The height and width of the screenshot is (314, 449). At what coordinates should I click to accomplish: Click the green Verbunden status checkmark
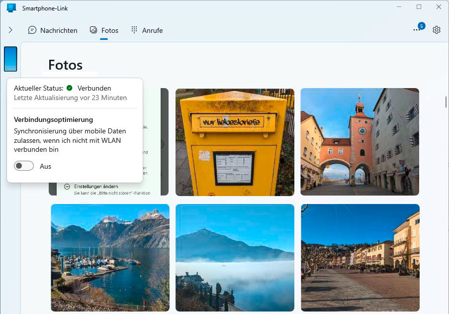click(x=69, y=88)
